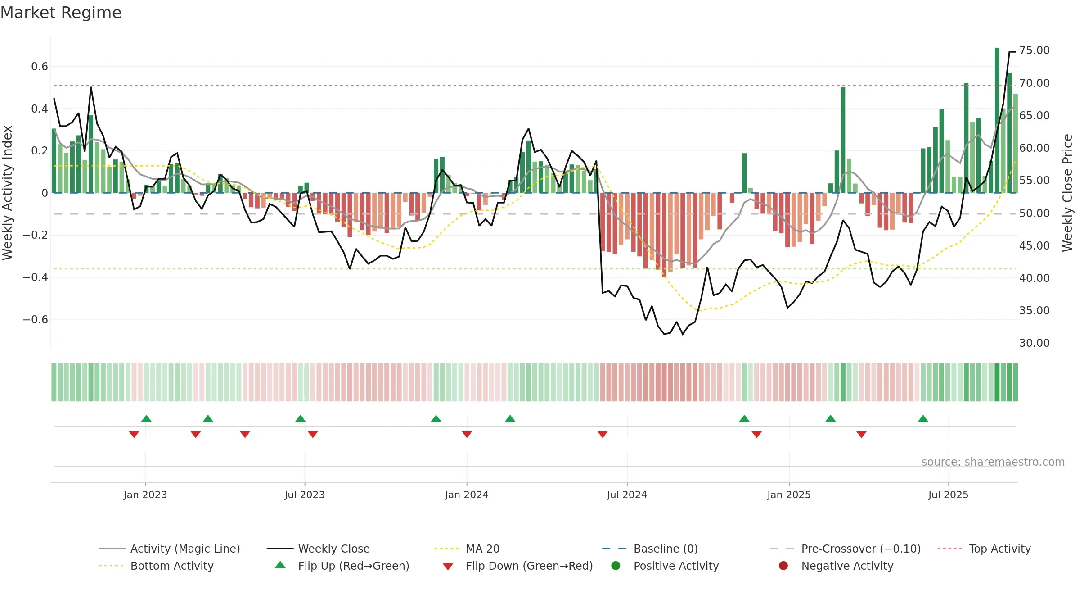Click the red flip-down triangle just after Jul 2023
This screenshot has height=608, width=1080.
coord(313,434)
